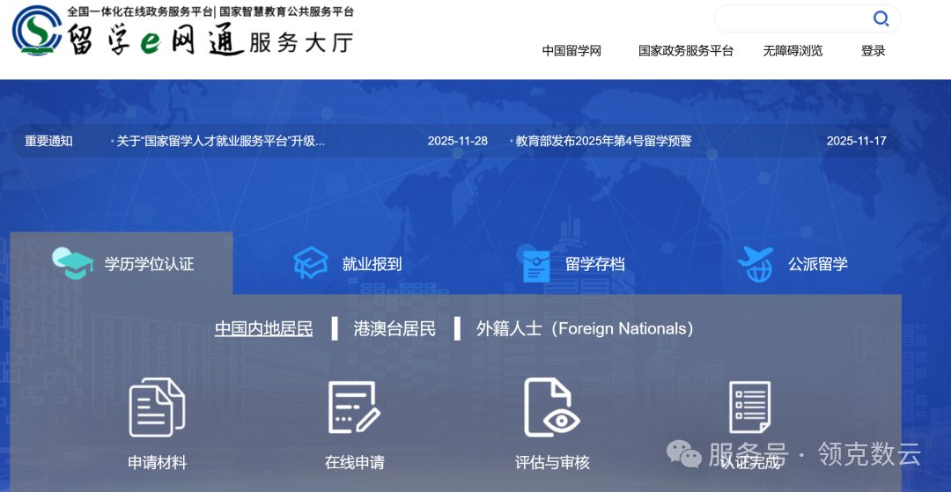
Task: Click the graduation cap icon for 学历学位认证
Action: [73, 263]
